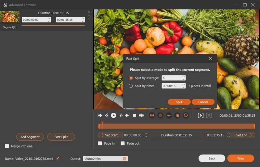Play the video preview
Viewport: 260px width, 167px height.
113,115
